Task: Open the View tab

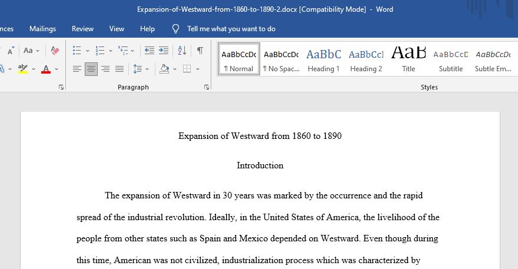Action: pyautogui.click(x=117, y=29)
